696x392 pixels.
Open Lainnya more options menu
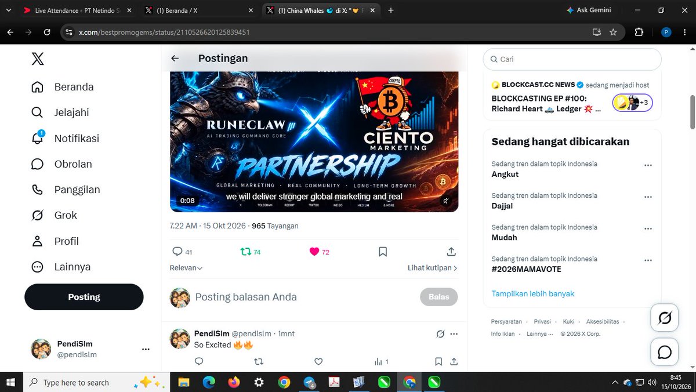pos(61,267)
